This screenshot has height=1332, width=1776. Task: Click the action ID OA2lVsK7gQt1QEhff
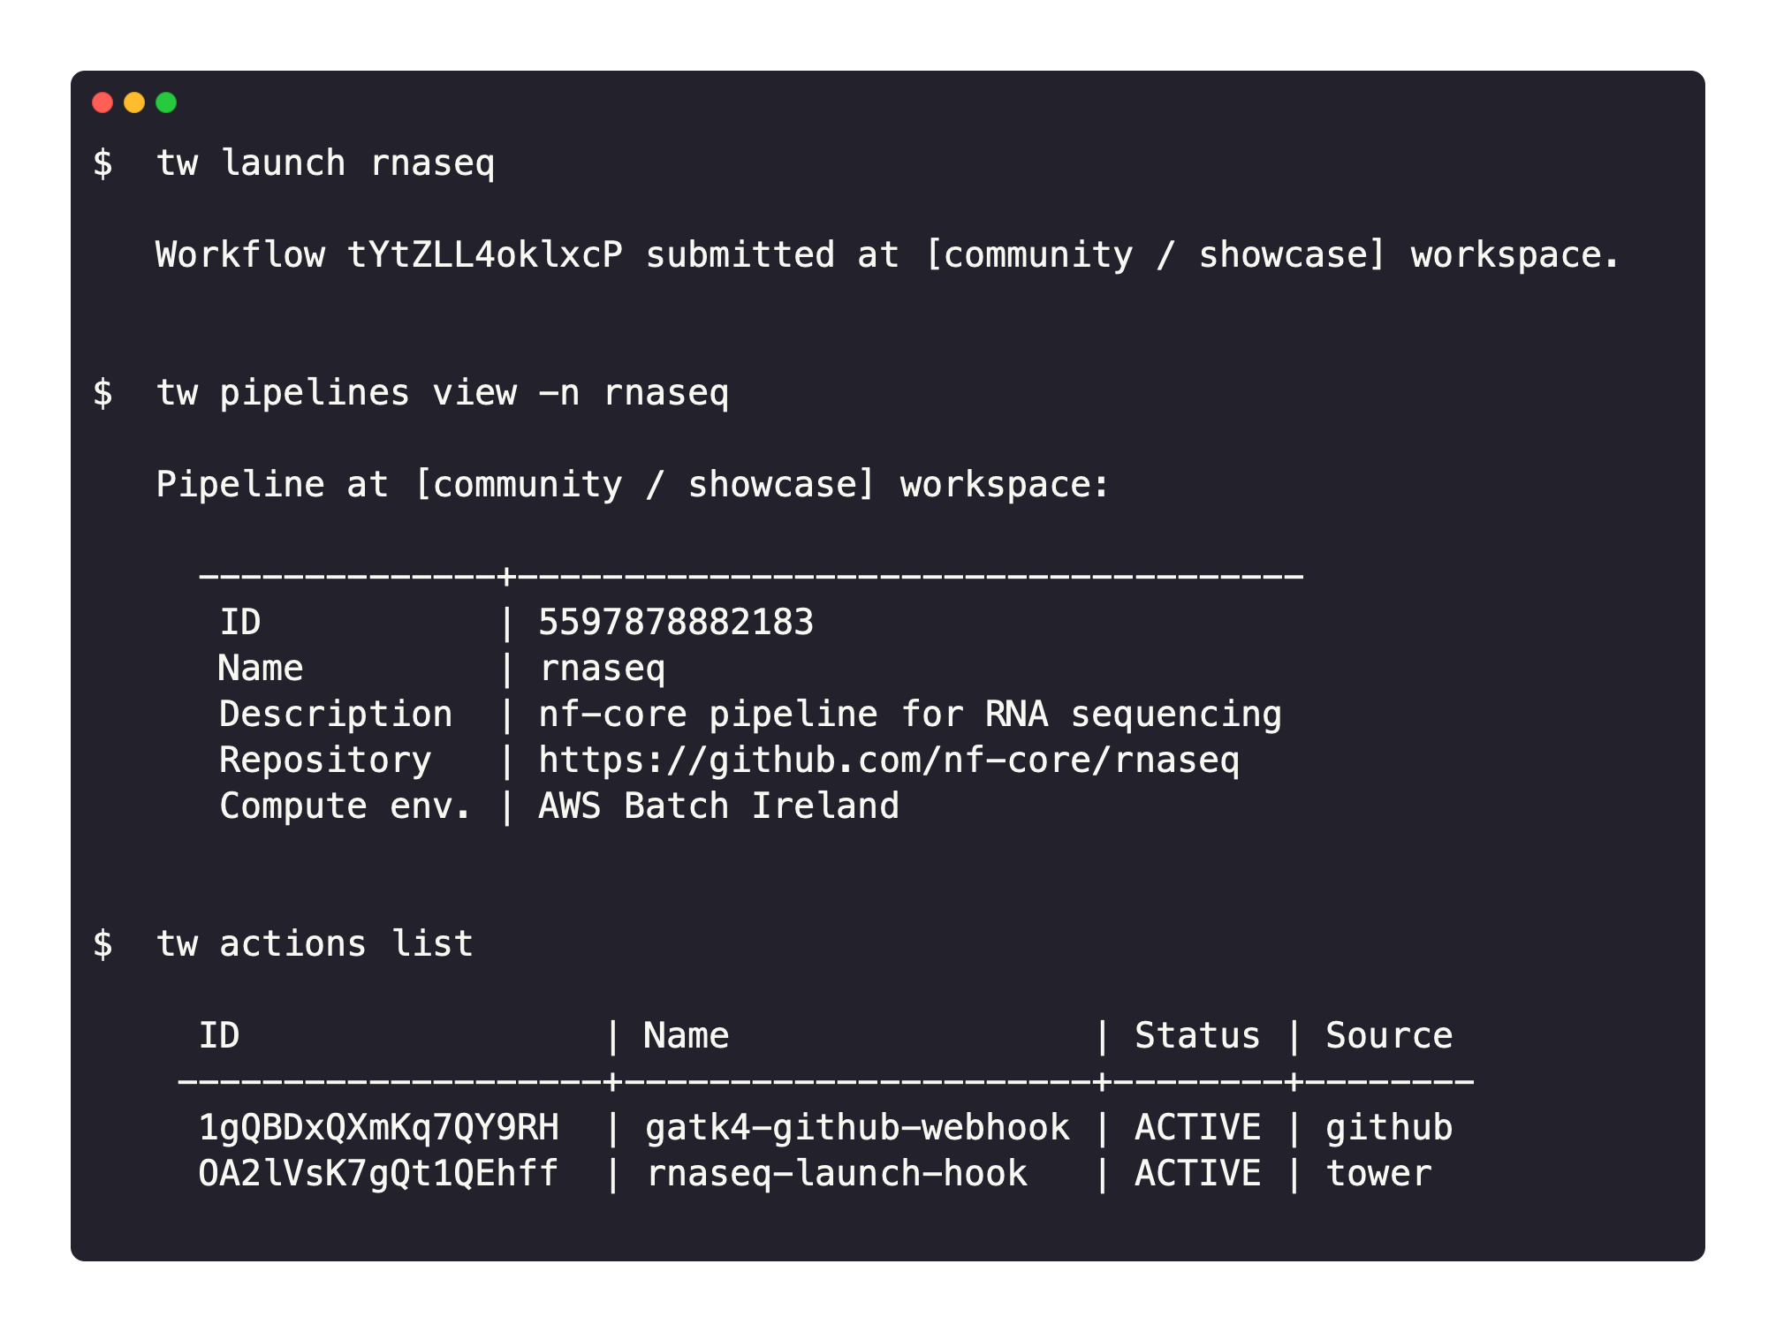(x=378, y=1174)
